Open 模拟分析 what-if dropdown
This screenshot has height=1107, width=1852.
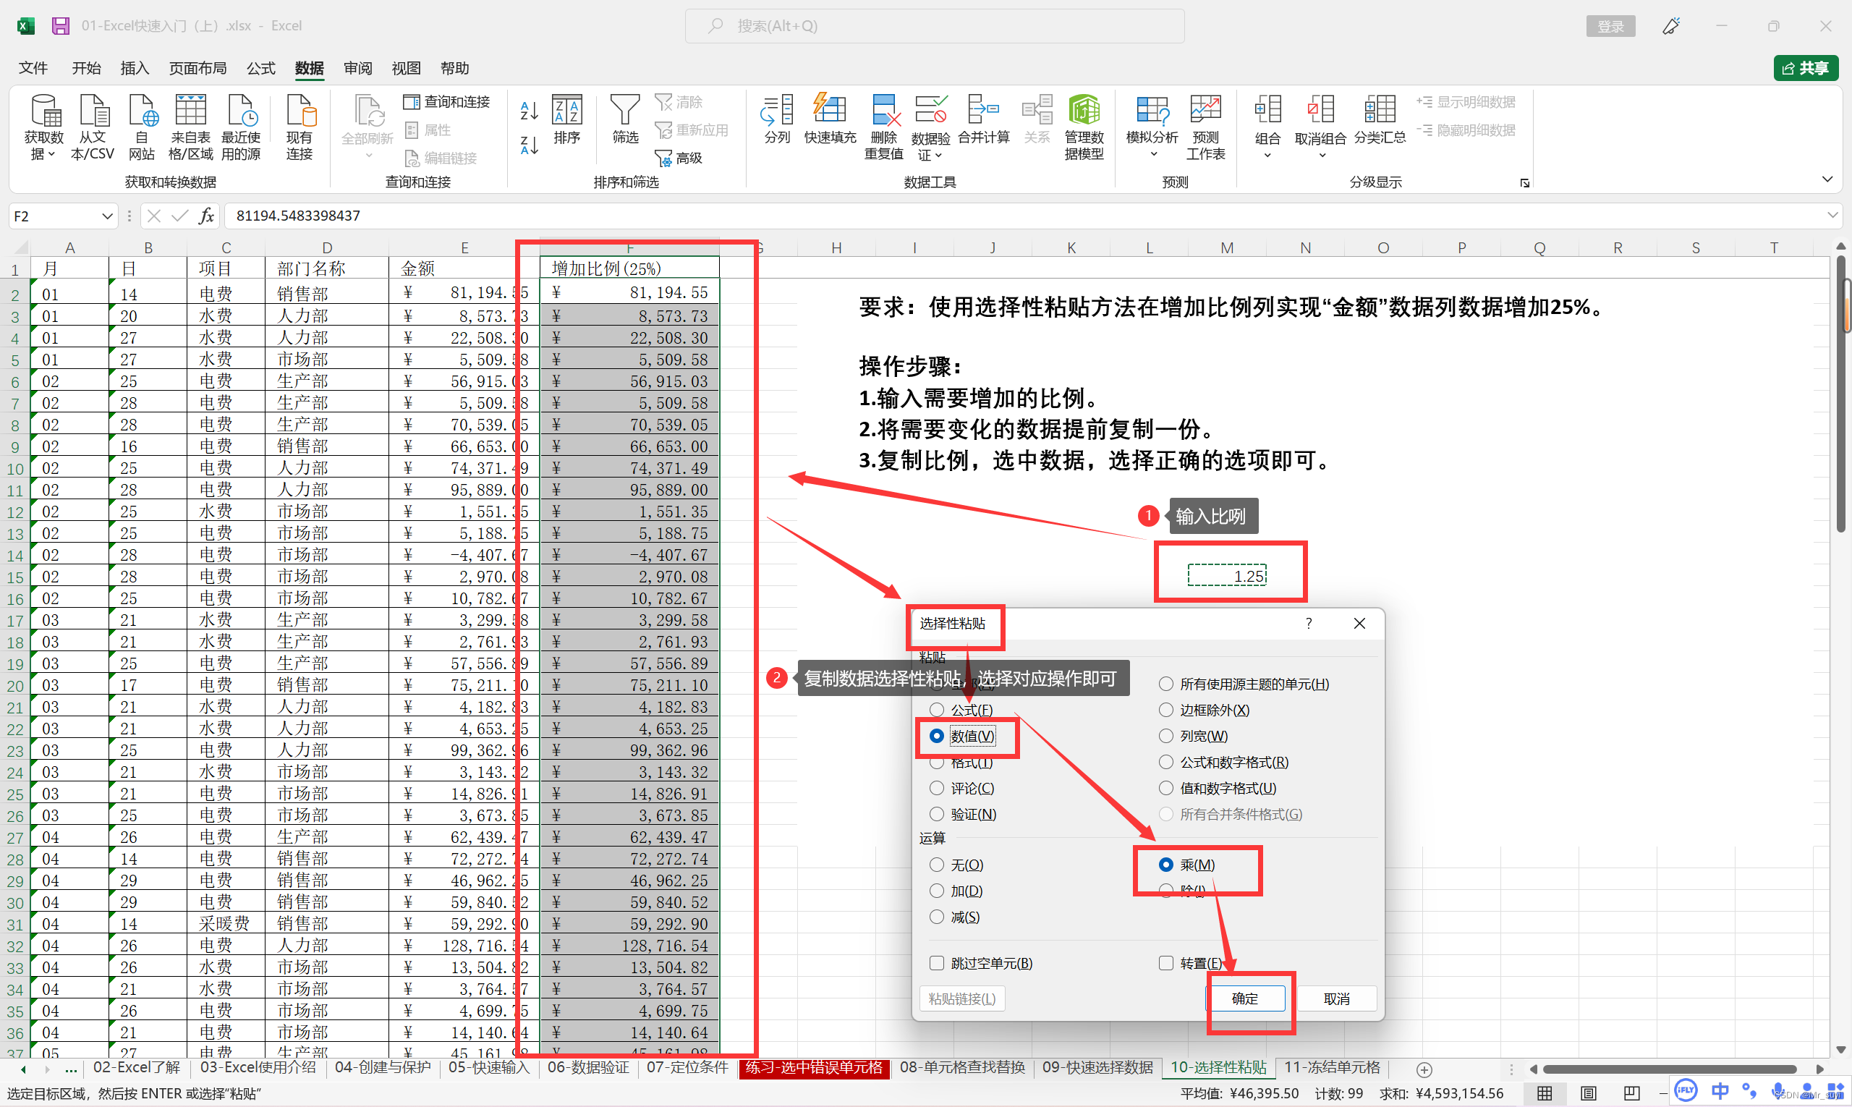click(x=1152, y=154)
